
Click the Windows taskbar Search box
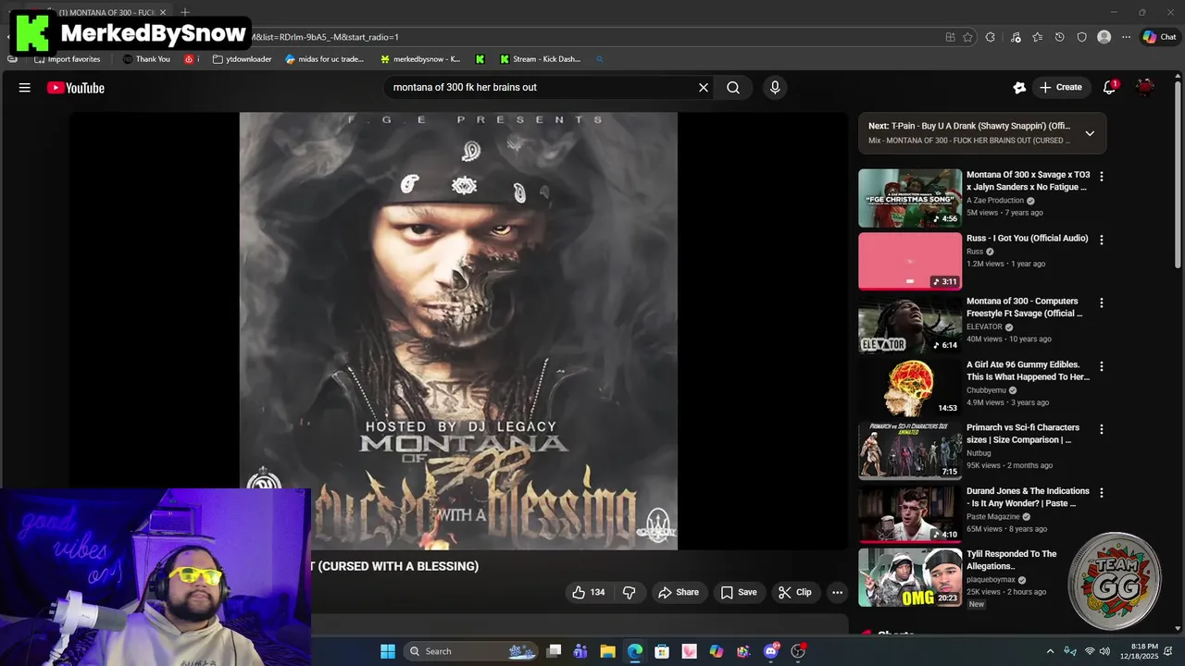click(x=472, y=651)
